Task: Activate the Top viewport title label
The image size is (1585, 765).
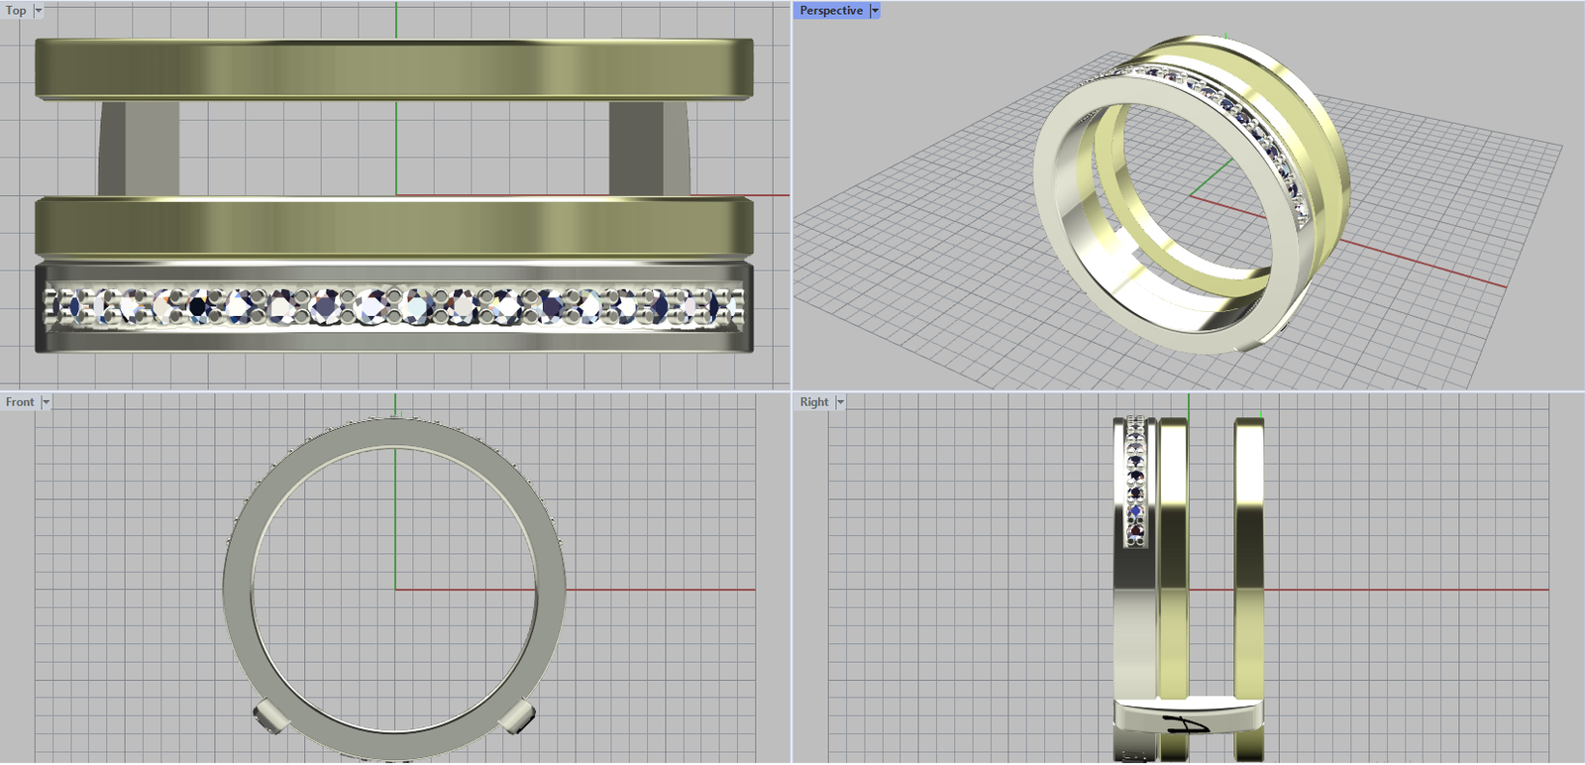Action: (16, 11)
